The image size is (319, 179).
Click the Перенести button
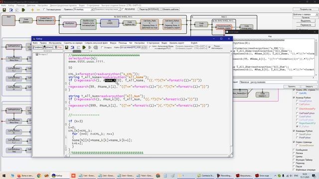coord(306,25)
